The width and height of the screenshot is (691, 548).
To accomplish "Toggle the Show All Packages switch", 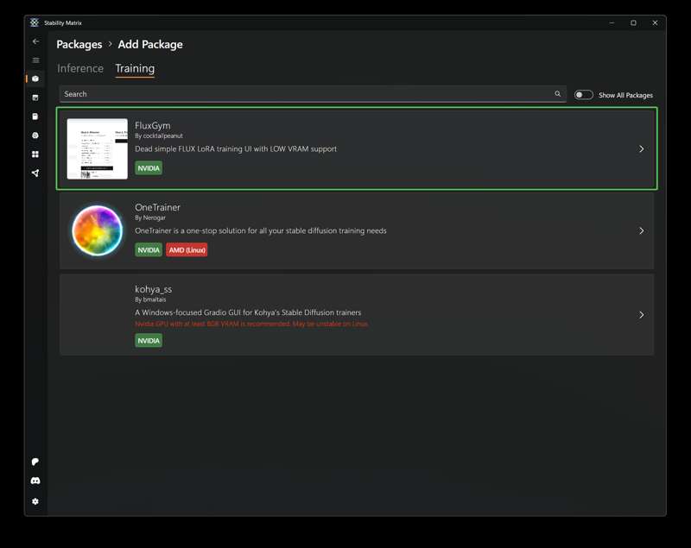I will pos(584,95).
